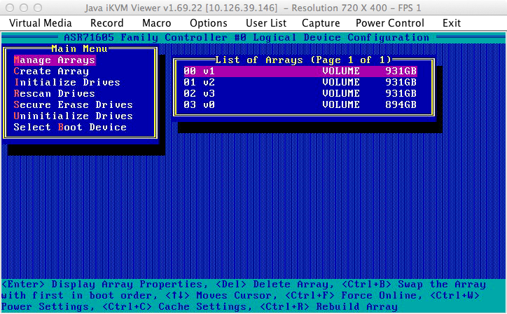Click the Main Menu panel title
The image size is (507, 314).
point(79,49)
